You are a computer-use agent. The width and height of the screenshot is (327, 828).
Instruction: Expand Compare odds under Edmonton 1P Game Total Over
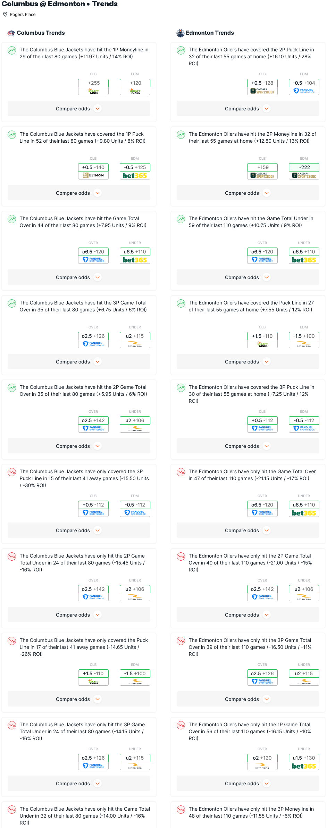click(248, 784)
